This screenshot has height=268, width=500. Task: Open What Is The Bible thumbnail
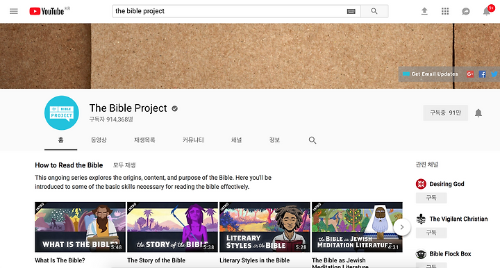tap(80, 227)
